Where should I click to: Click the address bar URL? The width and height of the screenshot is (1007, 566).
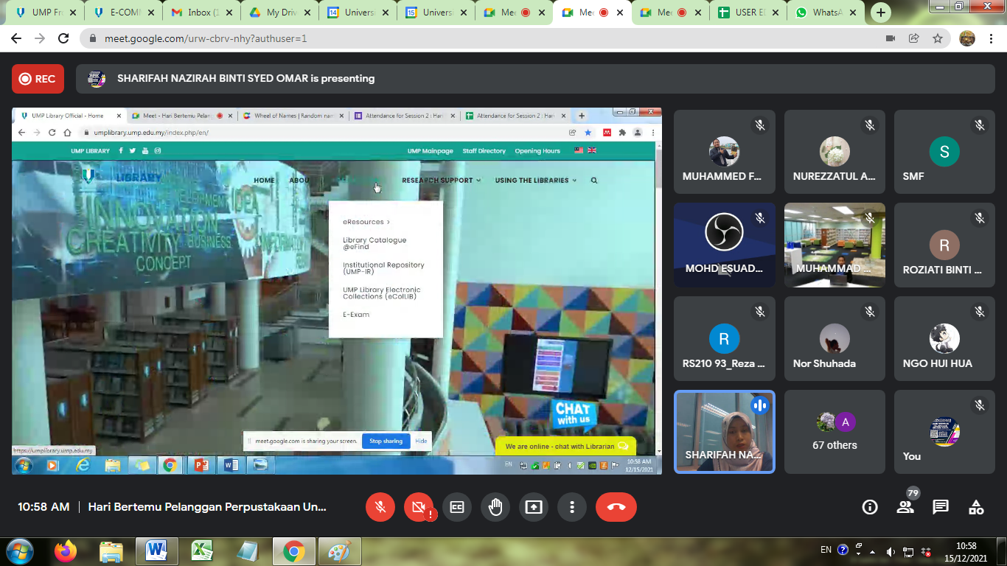coord(206,38)
